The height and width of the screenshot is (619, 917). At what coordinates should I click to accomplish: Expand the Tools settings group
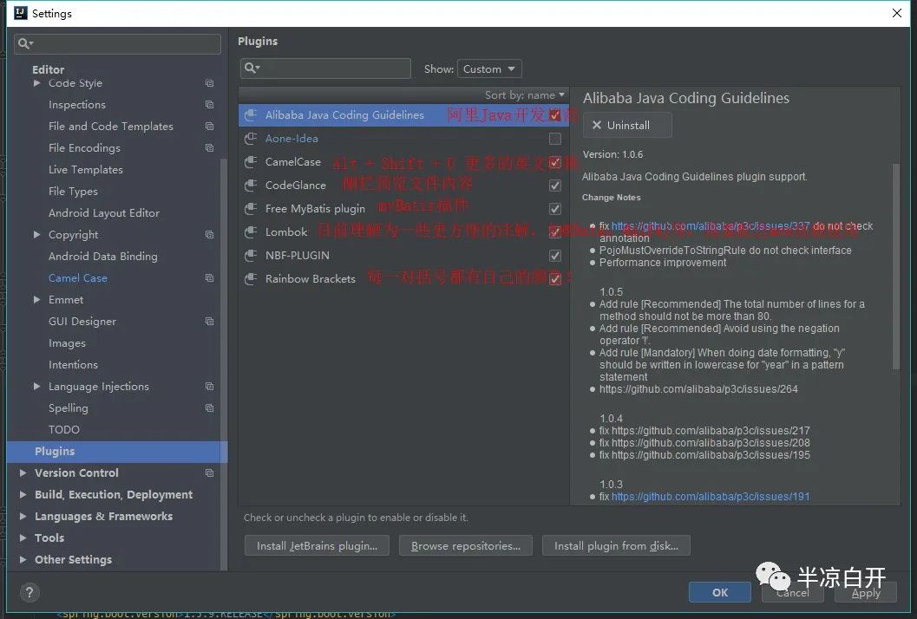coord(23,538)
